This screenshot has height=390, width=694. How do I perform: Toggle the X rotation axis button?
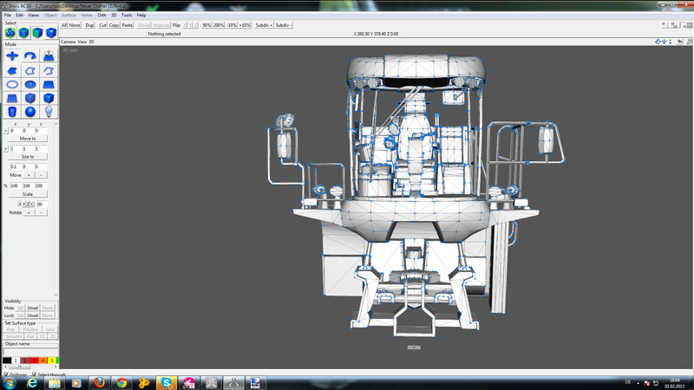pyautogui.click(x=19, y=205)
